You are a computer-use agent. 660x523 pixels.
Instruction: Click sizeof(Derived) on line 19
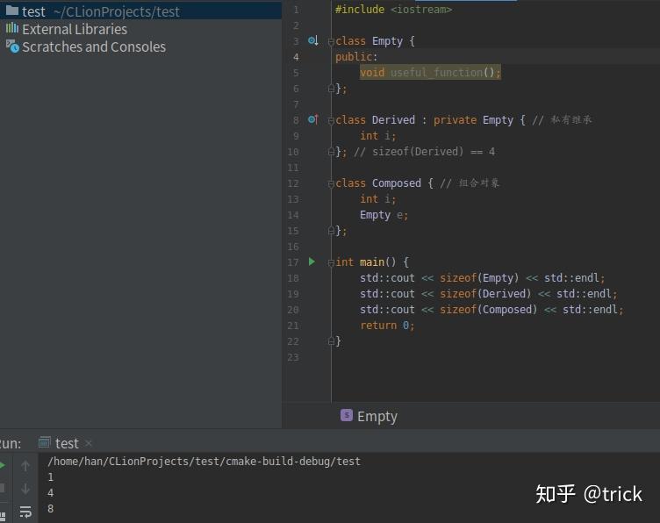click(x=485, y=294)
